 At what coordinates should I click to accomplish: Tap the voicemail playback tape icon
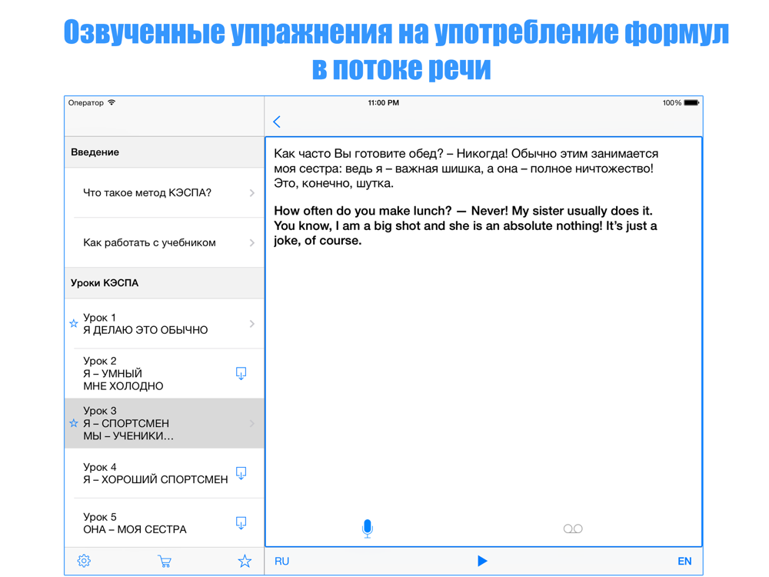573,529
